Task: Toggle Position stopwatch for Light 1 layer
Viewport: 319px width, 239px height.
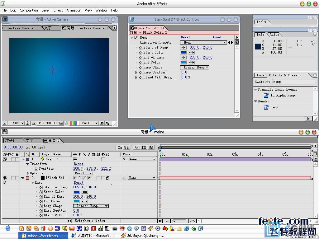Action: [x=36, y=168]
